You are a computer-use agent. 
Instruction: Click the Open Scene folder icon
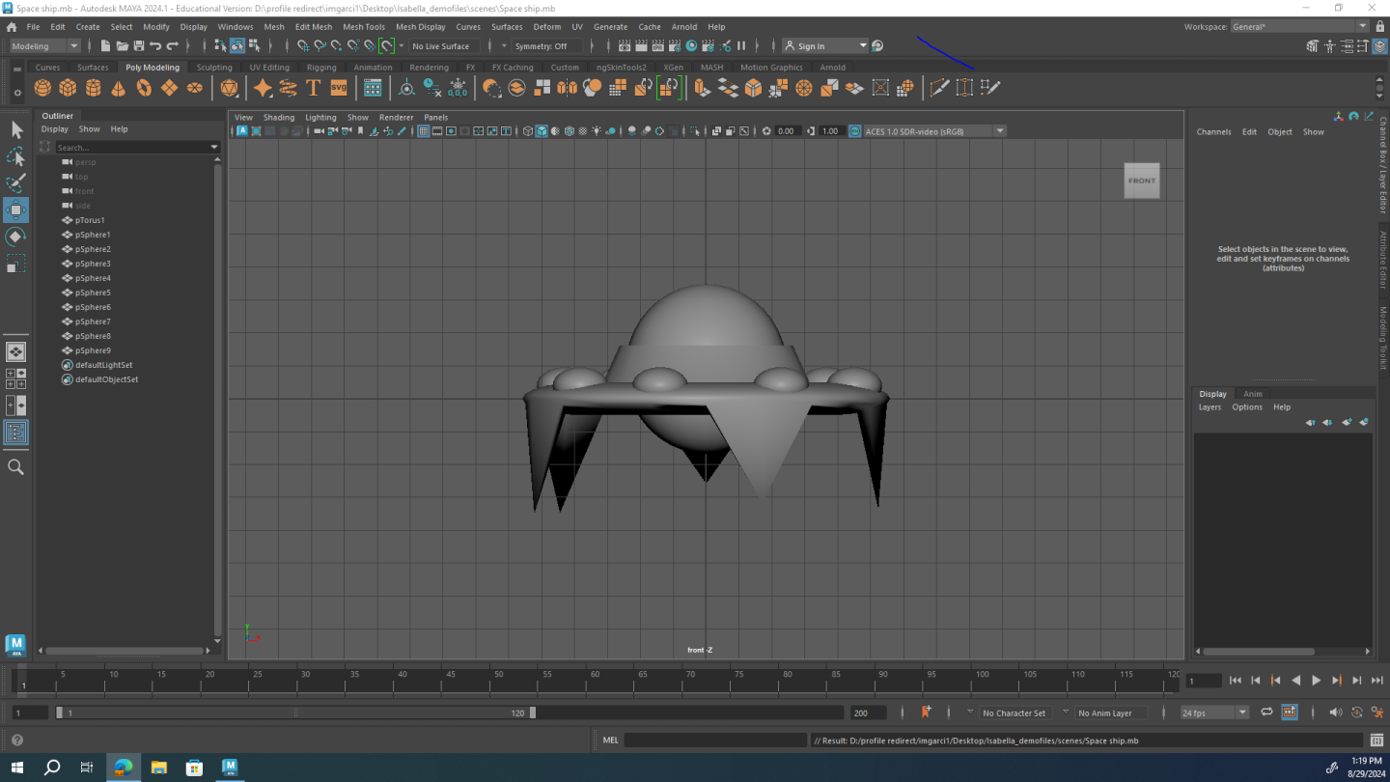tap(122, 46)
